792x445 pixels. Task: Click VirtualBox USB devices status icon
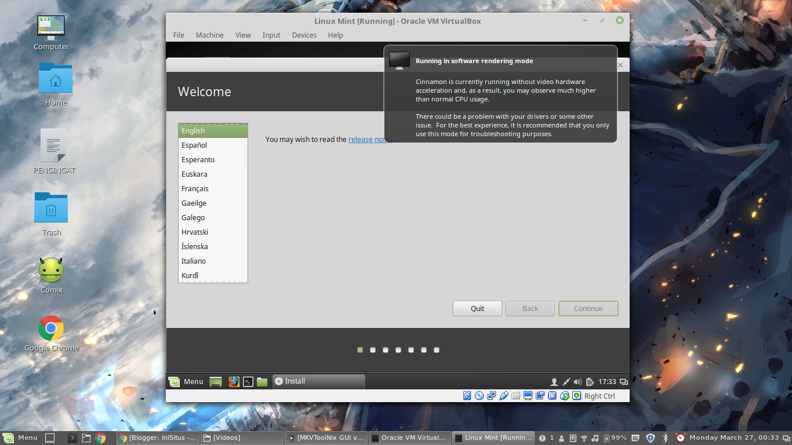coord(504,396)
